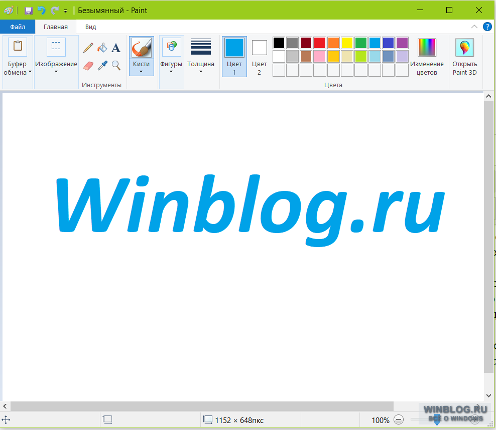Pick the turquoise blue swatch in top row

click(x=375, y=43)
